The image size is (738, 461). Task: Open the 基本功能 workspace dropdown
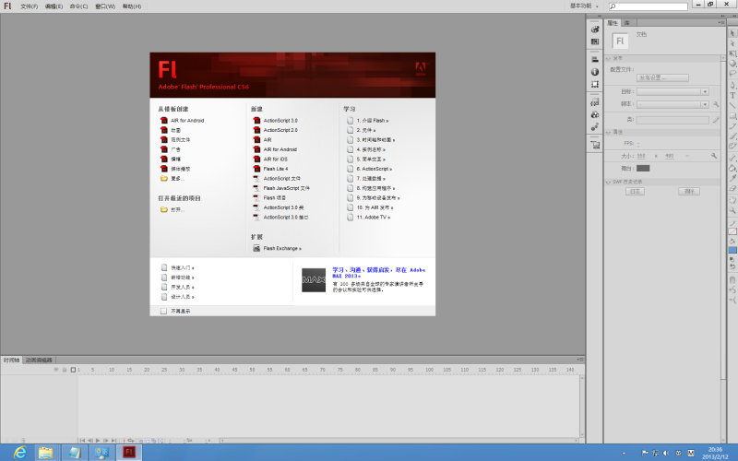(x=584, y=6)
